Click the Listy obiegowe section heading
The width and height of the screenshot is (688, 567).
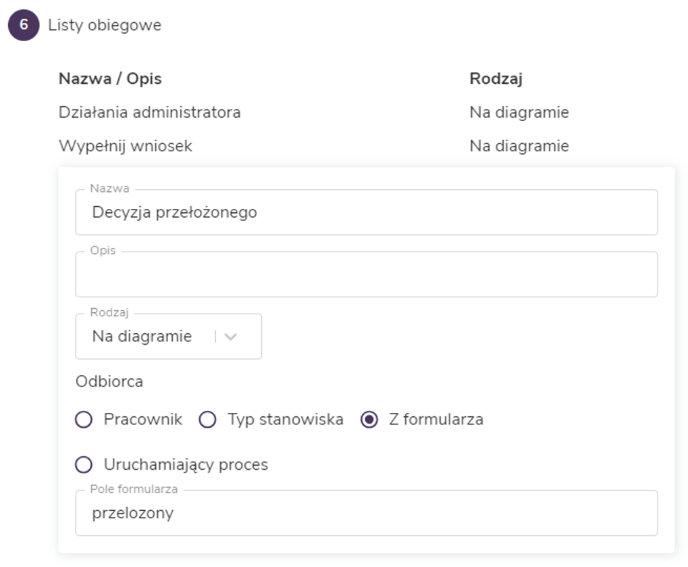pyautogui.click(x=105, y=26)
